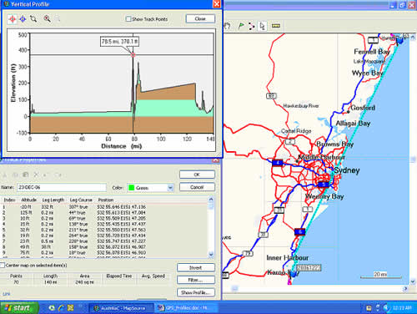Click the up arrow of track points list
Viewport: 417px width, 314px height.
click(211, 200)
